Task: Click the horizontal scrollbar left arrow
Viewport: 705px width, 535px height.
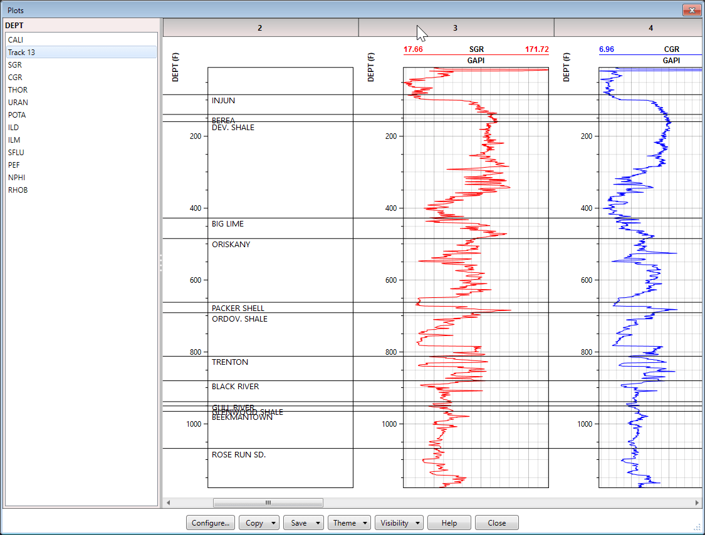Action: [168, 502]
